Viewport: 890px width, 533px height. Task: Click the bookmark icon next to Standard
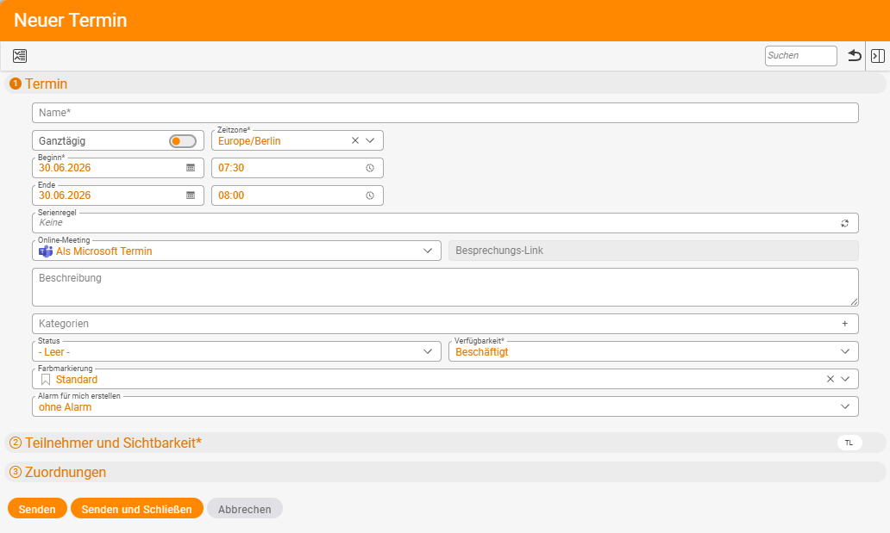46,380
